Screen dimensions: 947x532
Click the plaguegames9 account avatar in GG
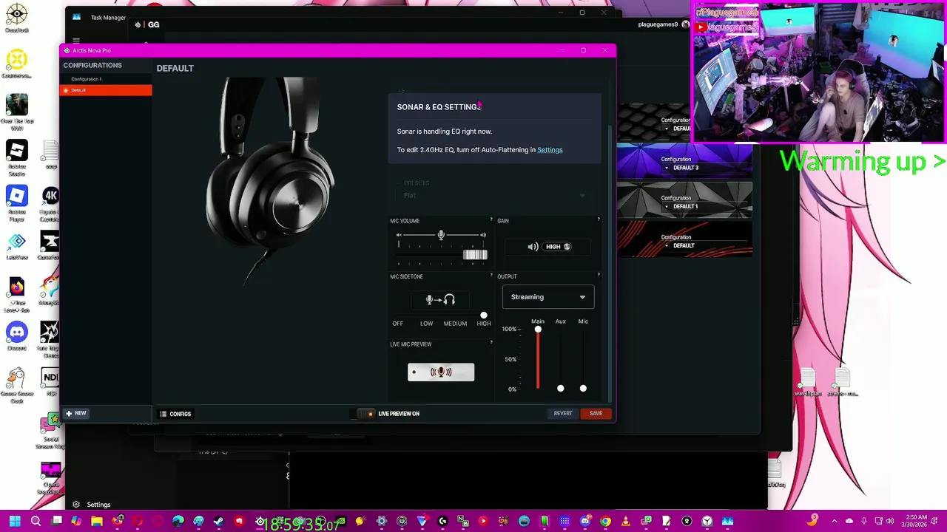[685, 24]
